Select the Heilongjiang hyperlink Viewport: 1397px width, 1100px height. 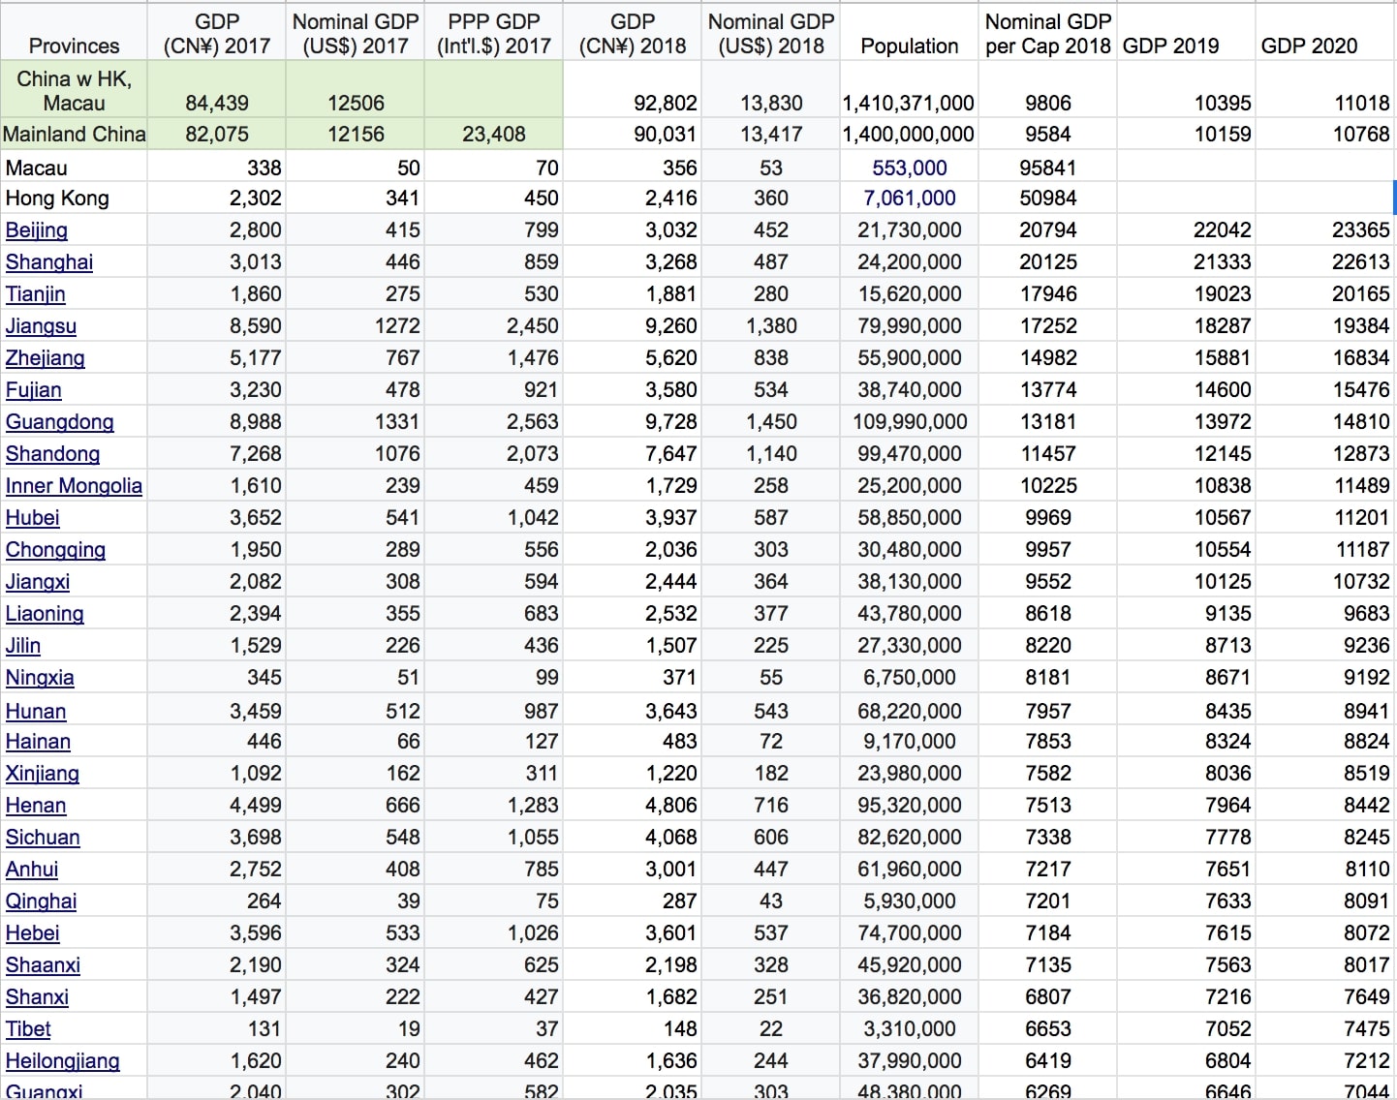click(63, 1061)
